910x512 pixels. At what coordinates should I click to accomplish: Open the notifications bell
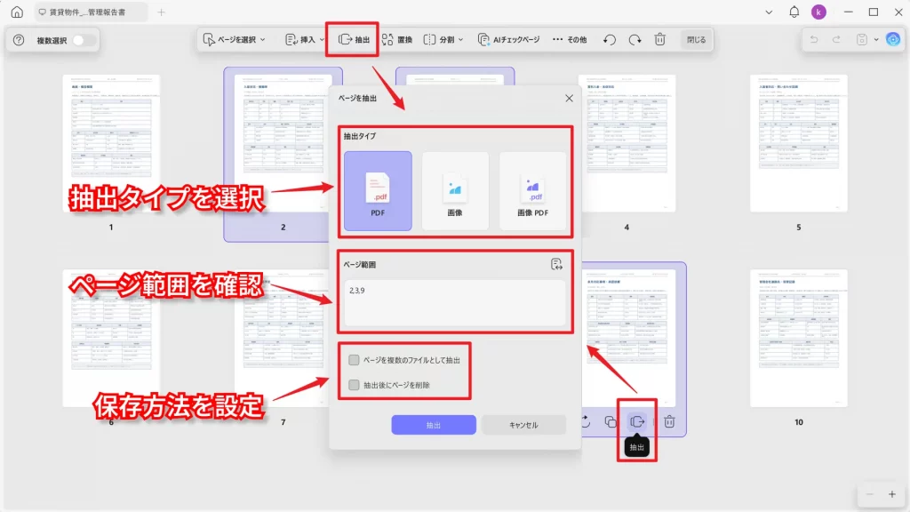[x=794, y=12]
